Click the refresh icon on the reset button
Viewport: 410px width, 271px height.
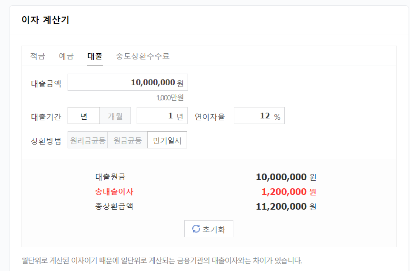pyautogui.click(x=196, y=229)
